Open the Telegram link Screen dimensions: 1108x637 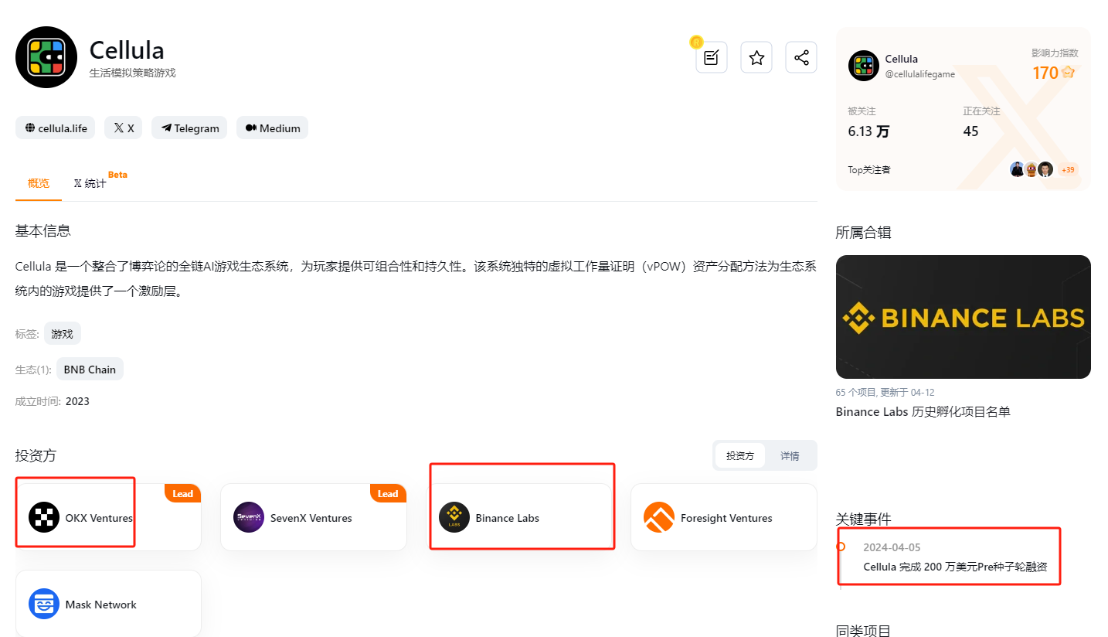click(x=189, y=128)
